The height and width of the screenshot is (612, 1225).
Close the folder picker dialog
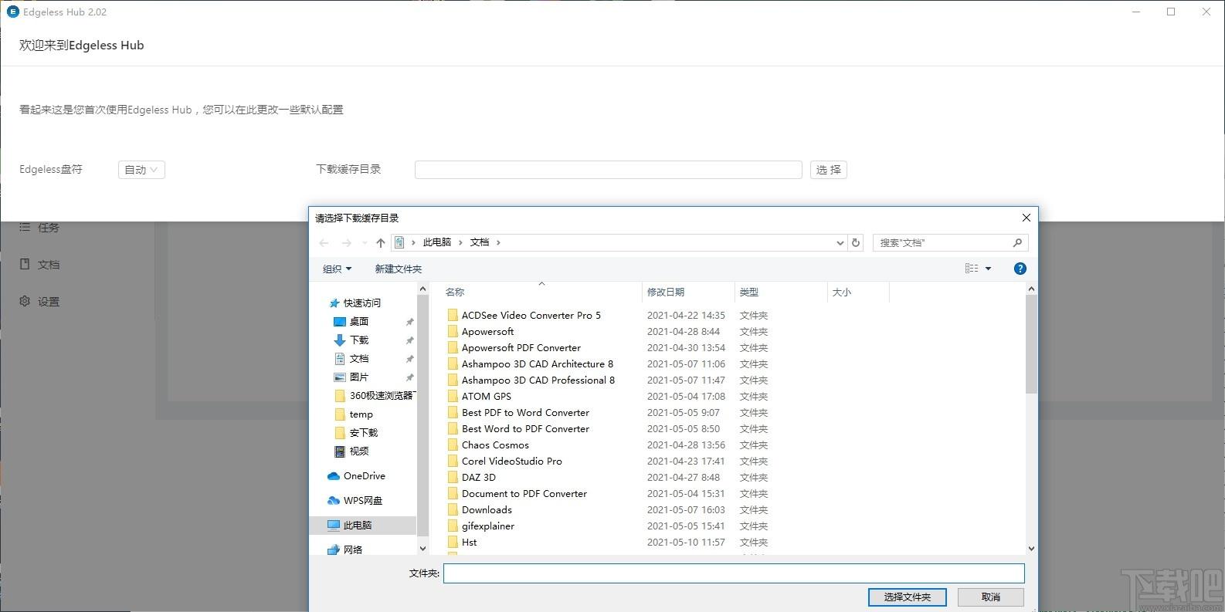click(x=1026, y=218)
